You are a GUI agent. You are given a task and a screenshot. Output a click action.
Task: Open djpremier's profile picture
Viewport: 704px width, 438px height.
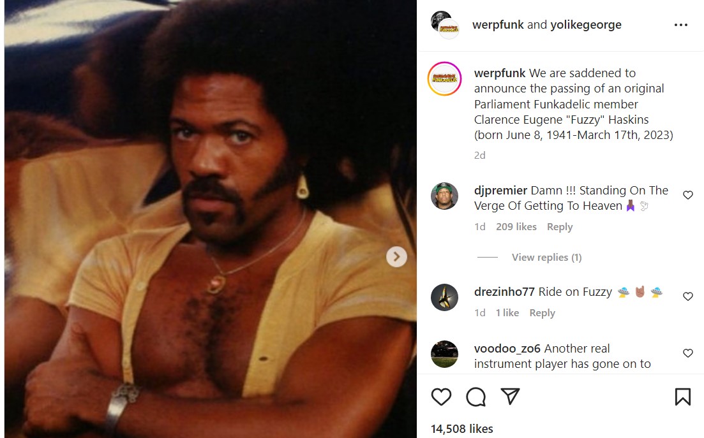click(444, 196)
